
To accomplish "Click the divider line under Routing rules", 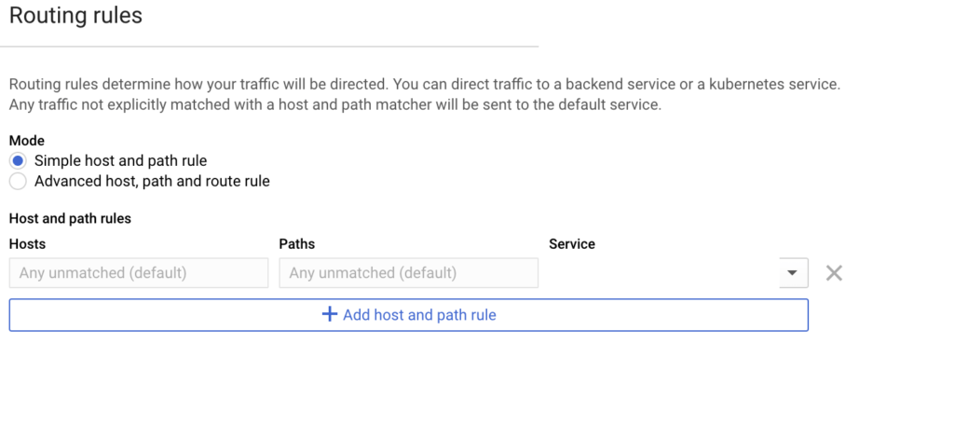I will coord(269,47).
